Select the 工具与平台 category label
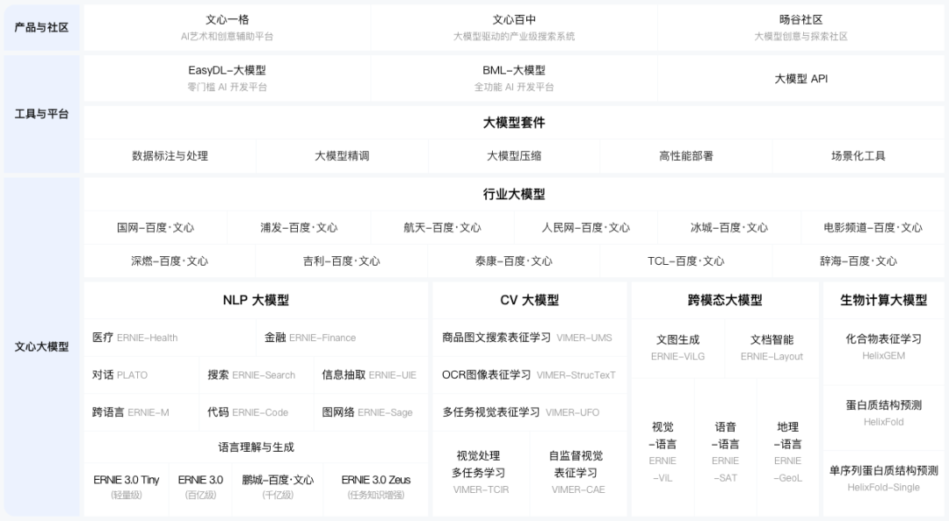The image size is (949, 521). click(x=41, y=114)
